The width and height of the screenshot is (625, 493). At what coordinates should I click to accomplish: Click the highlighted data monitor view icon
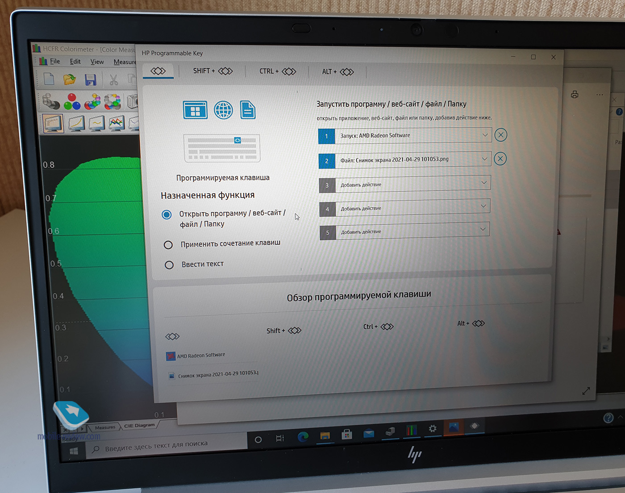[x=53, y=123]
